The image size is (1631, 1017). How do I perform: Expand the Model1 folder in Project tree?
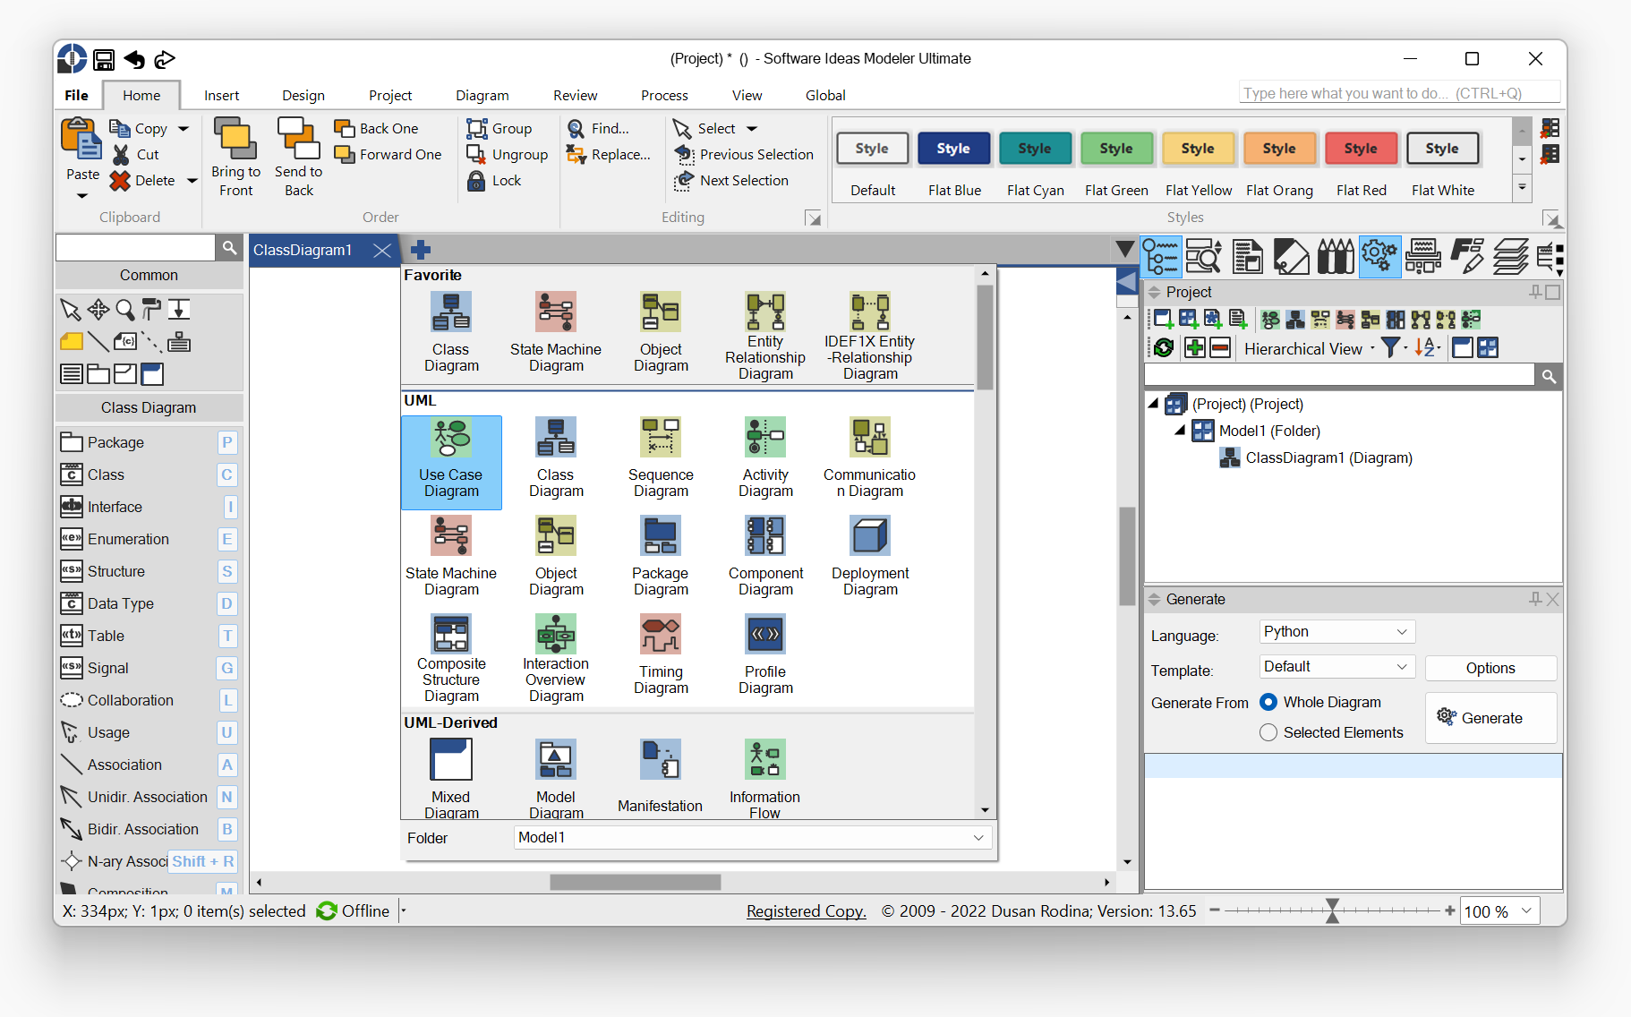click(x=1182, y=431)
